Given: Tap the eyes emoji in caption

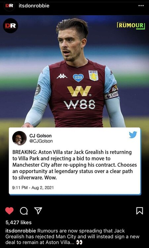Looking at the screenshot, I should click(79, 242).
